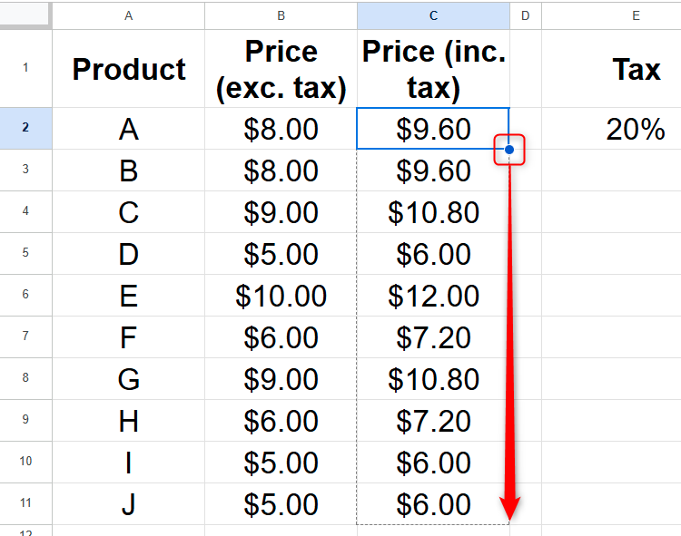This screenshot has height=536, width=681.
Task: Select the Price (inc. tax) header cell
Action: (x=433, y=69)
